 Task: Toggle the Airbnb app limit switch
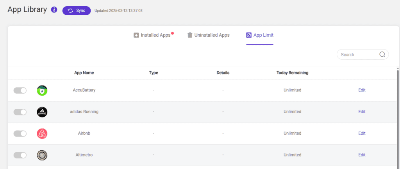[x=20, y=133]
